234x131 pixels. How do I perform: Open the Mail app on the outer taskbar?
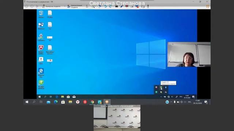tap(49, 102)
